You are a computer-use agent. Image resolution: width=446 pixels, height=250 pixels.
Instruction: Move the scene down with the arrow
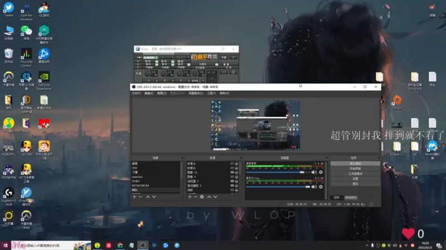(x=154, y=197)
